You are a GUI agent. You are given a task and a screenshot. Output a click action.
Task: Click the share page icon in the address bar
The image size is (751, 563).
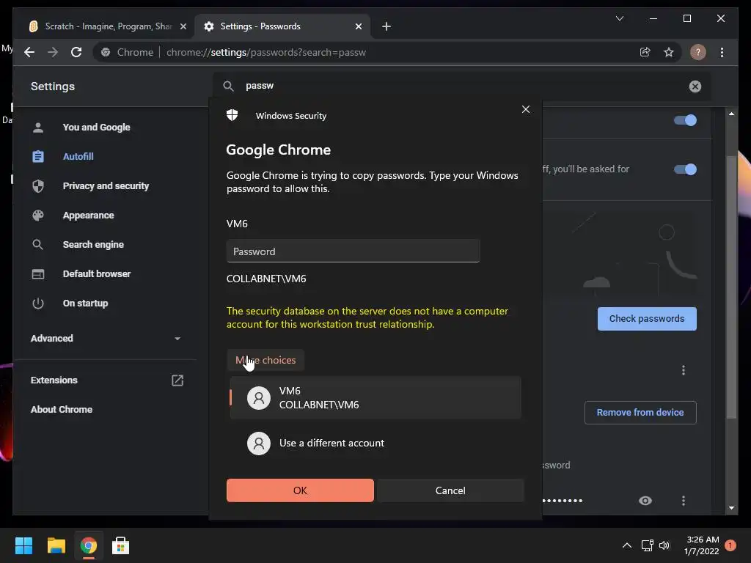pos(645,52)
